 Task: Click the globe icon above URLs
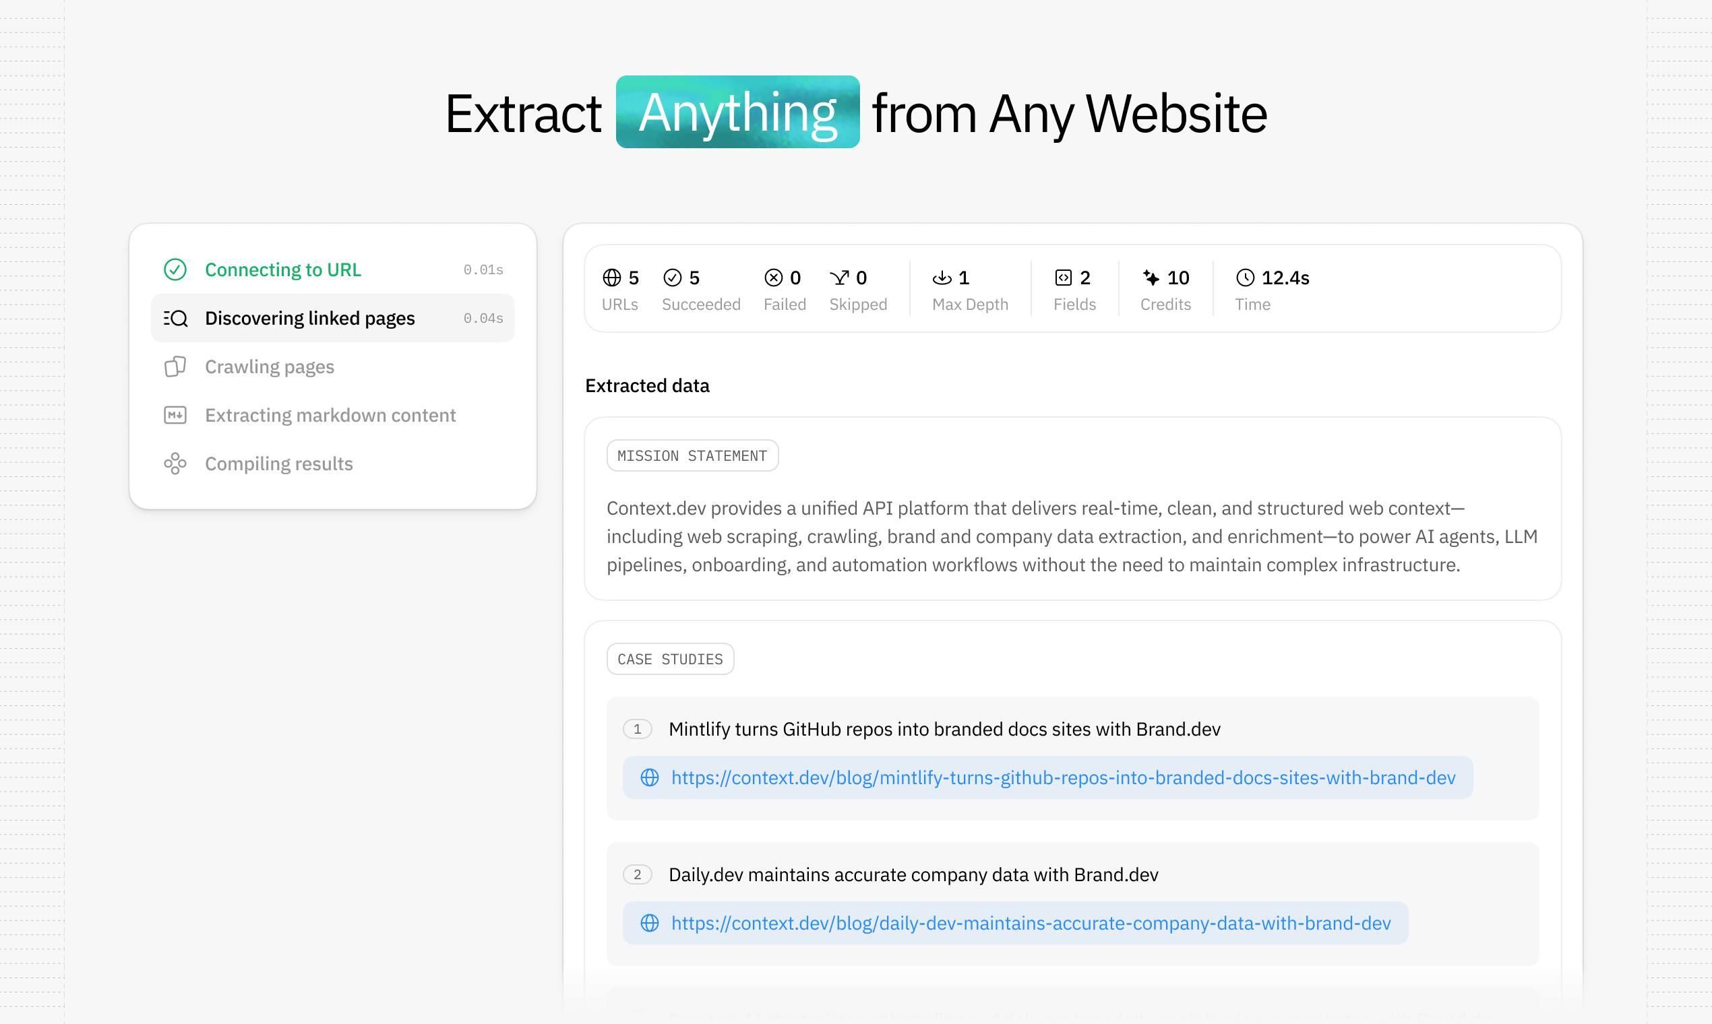point(611,278)
